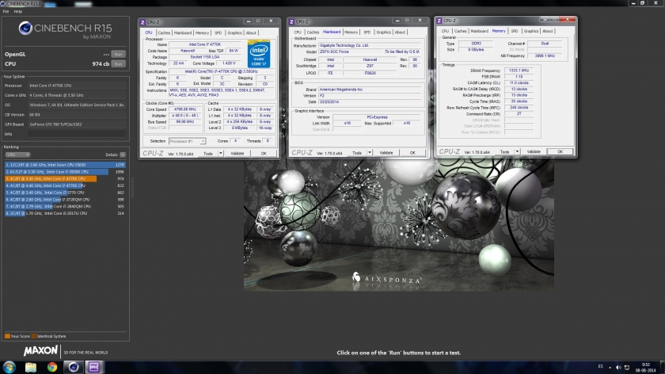Open Memory tab in first CPU-Z window
Screen dimensions: 665x374
point(202,32)
